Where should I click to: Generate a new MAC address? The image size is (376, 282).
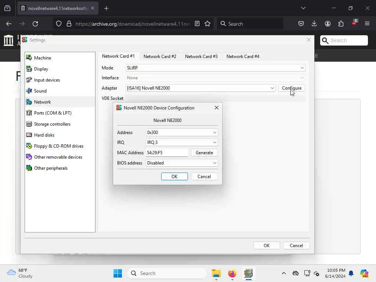204,153
